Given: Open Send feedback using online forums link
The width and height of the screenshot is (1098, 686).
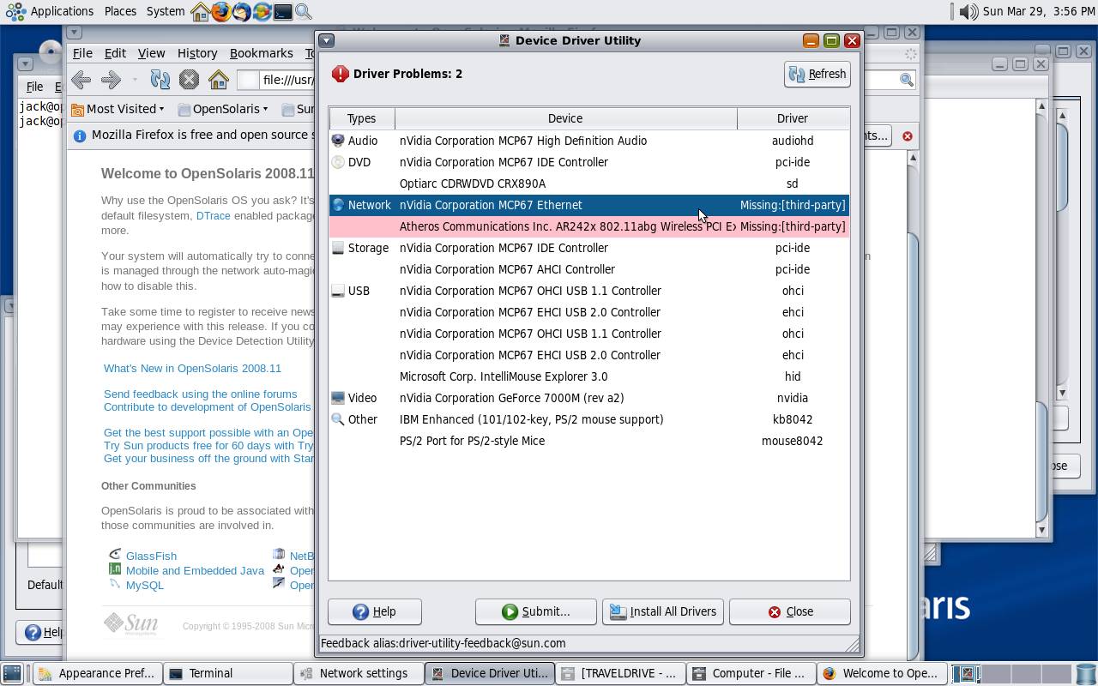Looking at the screenshot, I should pos(200,394).
